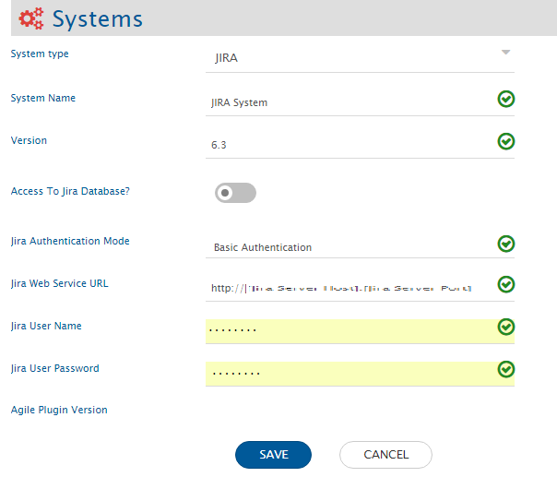
Task: Click green checkmark next to System Name
Action: point(505,99)
